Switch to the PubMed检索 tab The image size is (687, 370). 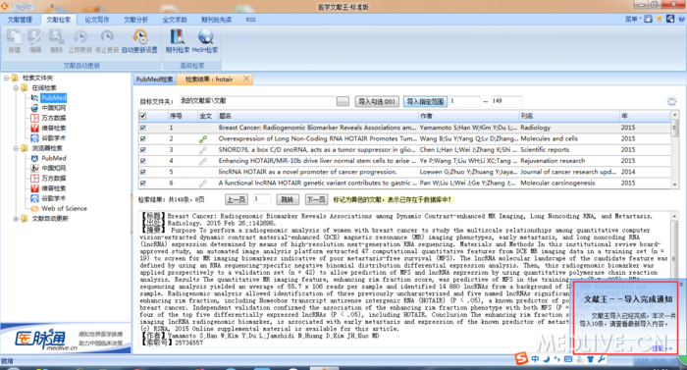coord(154,79)
